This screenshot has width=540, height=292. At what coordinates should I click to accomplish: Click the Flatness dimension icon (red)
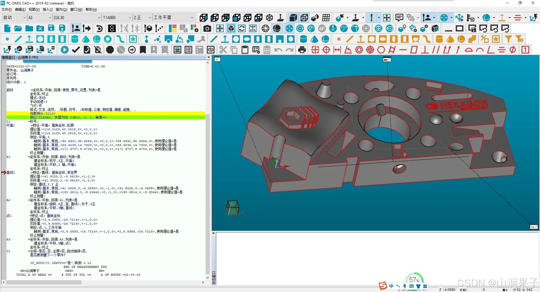pos(414,50)
